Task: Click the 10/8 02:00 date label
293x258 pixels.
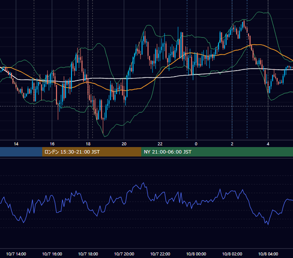Action: 232,254
